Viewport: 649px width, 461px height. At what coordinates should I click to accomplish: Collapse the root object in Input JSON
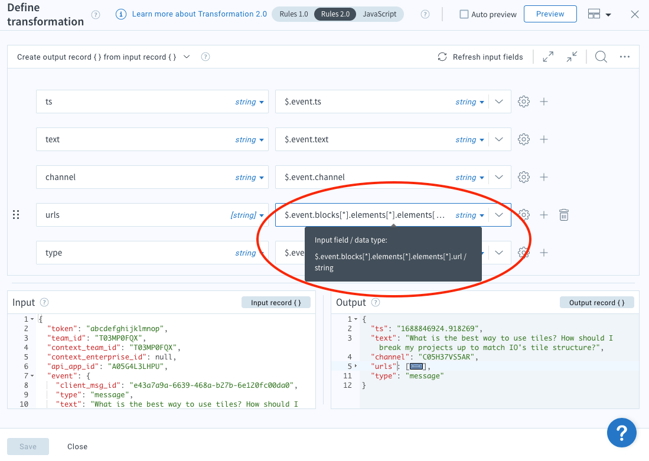[x=32, y=319]
